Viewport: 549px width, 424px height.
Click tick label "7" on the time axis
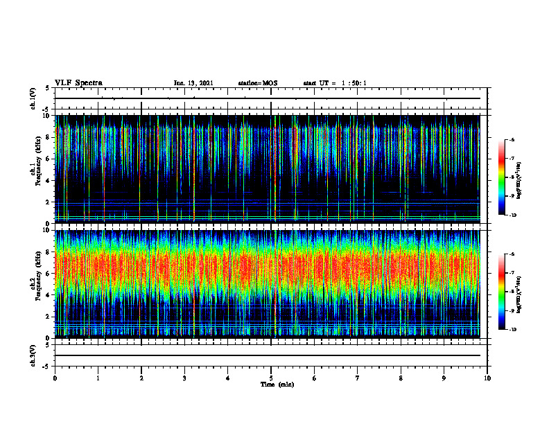pyautogui.click(x=358, y=378)
